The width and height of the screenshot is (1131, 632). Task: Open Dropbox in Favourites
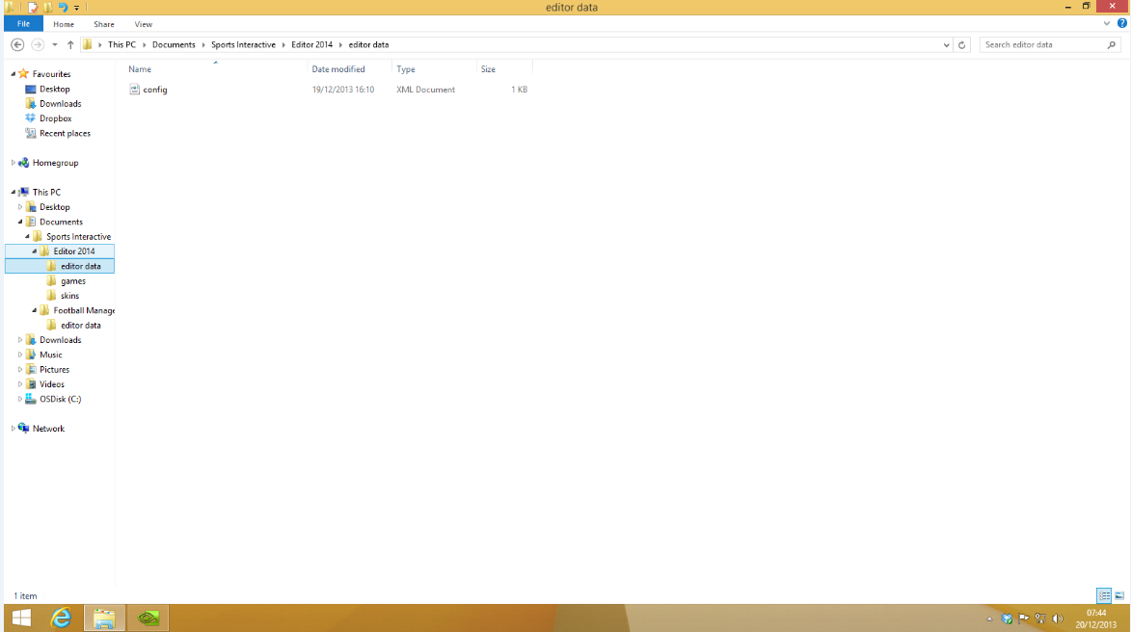(56, 118)
